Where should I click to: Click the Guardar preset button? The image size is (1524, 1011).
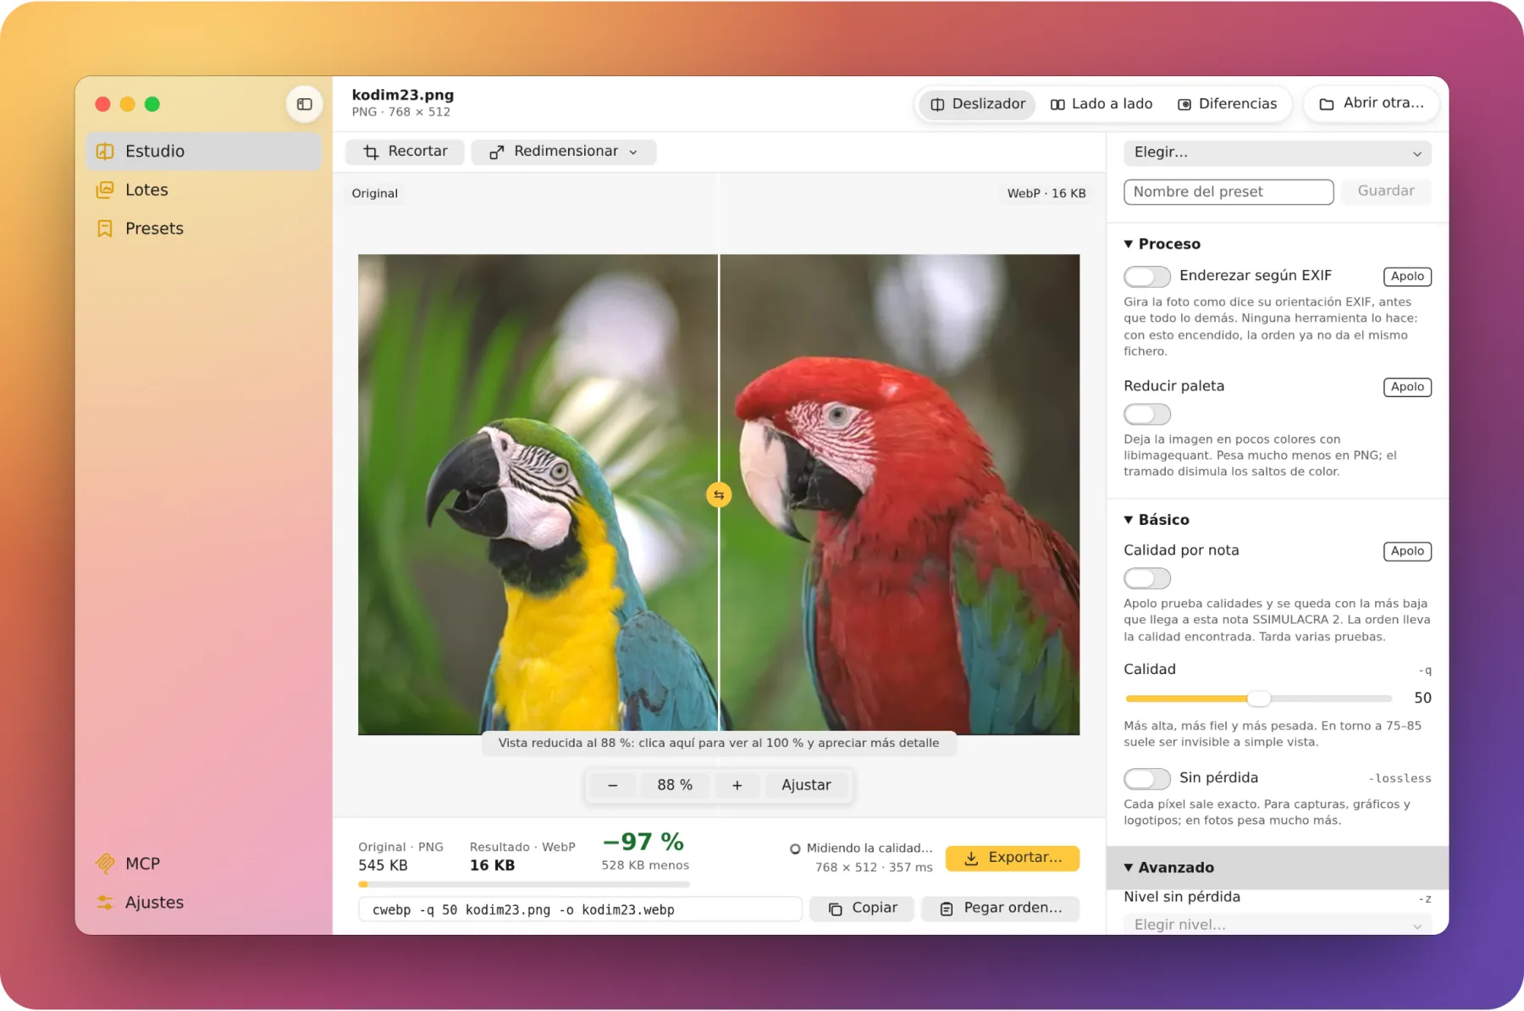click(1386, 191)
